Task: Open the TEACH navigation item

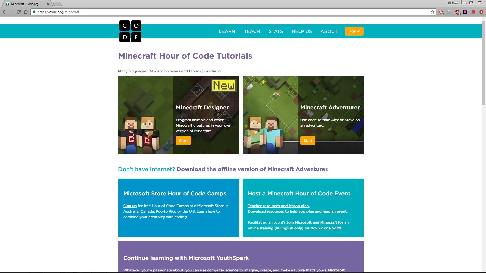Action: (252, 31)
